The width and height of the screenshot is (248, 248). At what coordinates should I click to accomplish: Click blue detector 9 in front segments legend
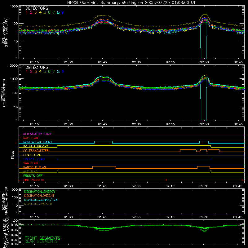(x=63, y=12)
